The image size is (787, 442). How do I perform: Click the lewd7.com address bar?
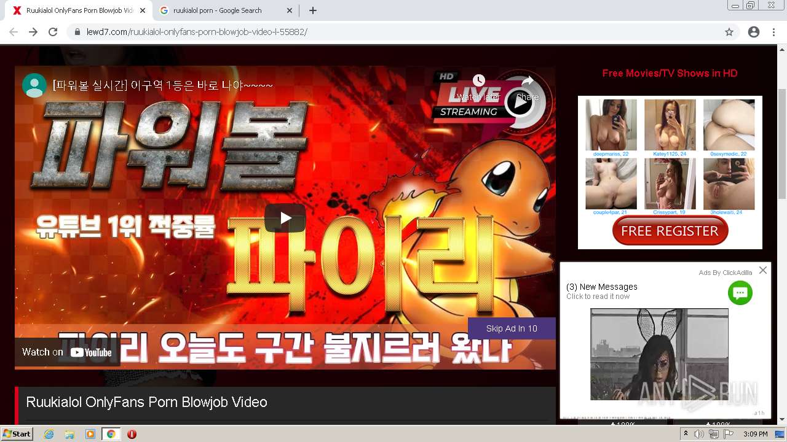click(393, 32)
